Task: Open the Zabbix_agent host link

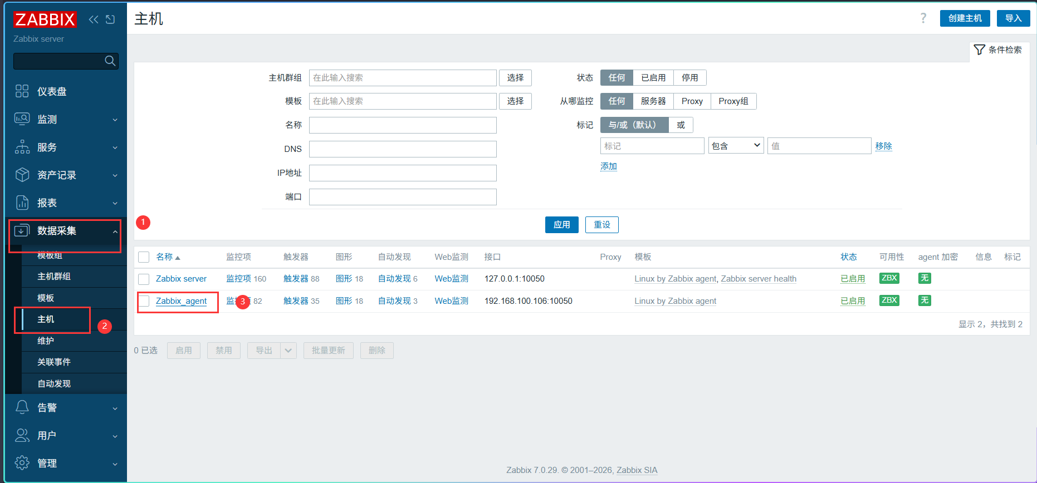Action: 181,301
